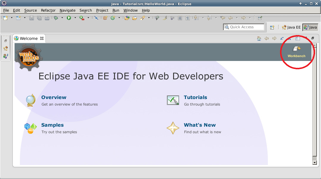Image resolution: width=321 pixels, height=179 pixels.
Task: Toggle the Mark Occurrences highlighter icon
Action: (165, 18)
